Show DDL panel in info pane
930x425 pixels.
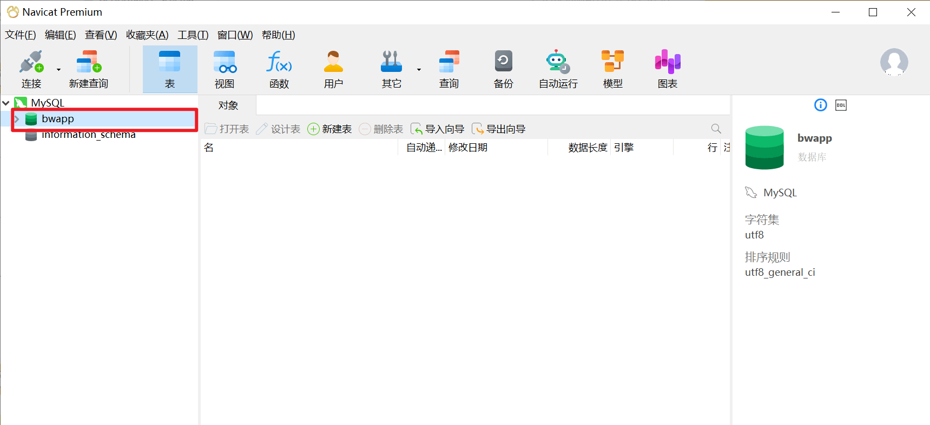point(841,105)
